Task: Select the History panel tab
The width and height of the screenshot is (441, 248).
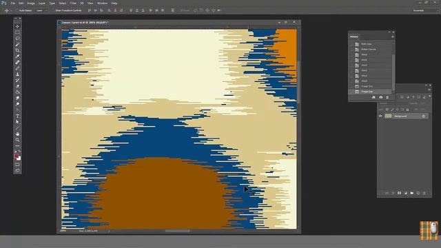Action: (354, 37)
